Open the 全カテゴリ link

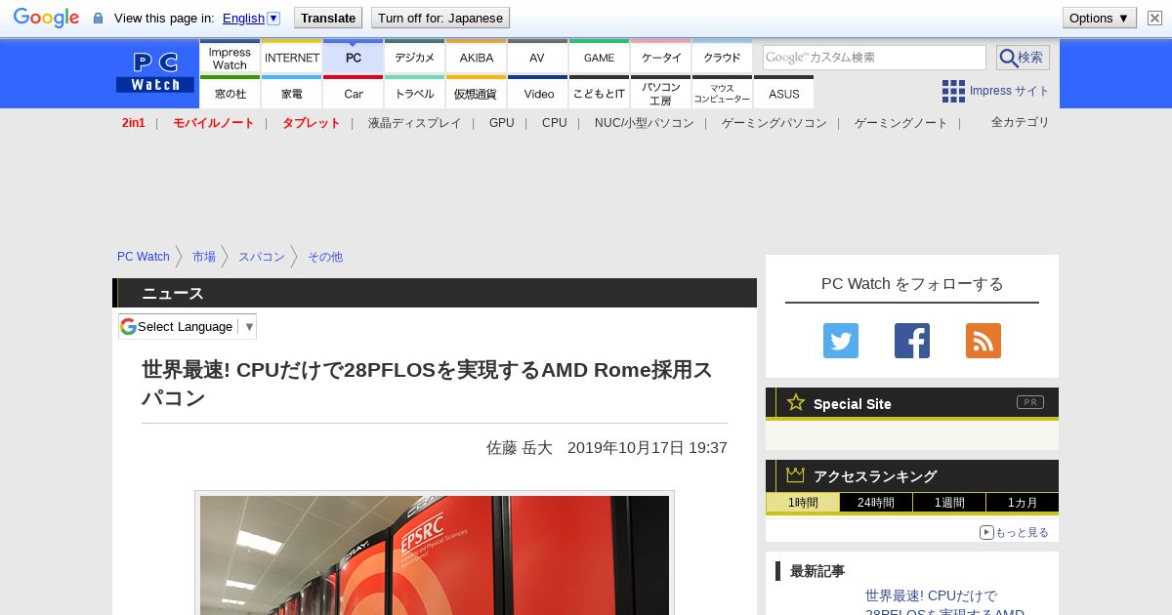[1021, 122]
